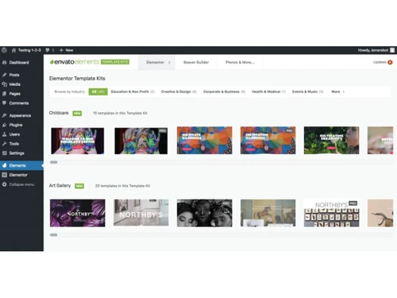
Task: Visit site via home icon
Action: coord(13,50)
